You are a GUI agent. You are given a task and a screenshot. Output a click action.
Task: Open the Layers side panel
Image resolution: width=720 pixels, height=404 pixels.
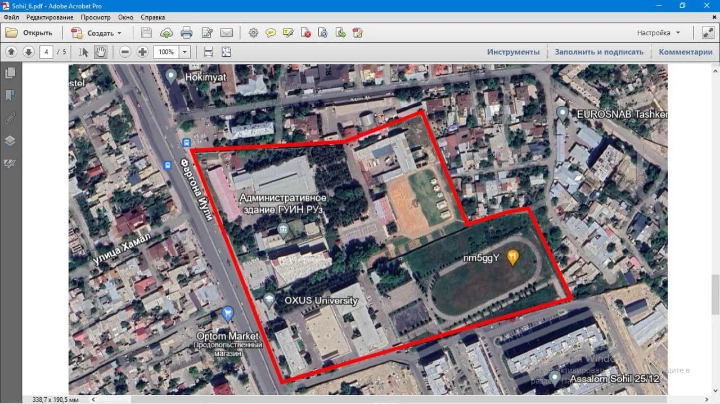(10, 141)
